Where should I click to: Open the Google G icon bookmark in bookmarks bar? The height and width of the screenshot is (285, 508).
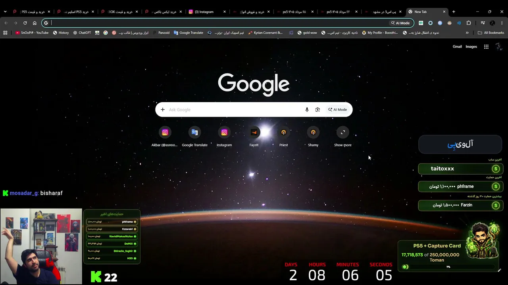click(x=106, y=33)
